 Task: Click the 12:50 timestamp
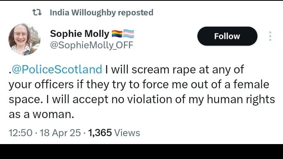point(20,133)
